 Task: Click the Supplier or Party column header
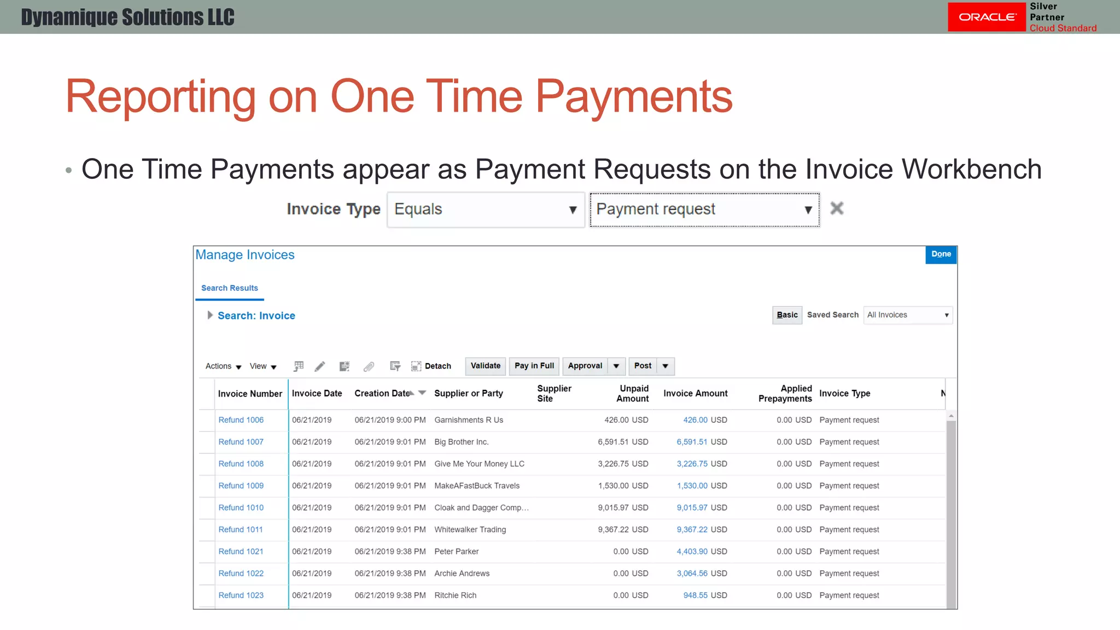click(x=469, y=393)
